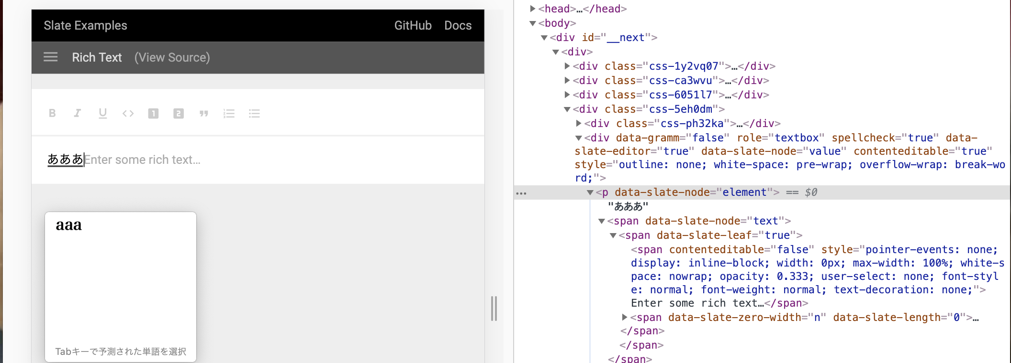Open the Docs link
The image size is (1011, 363).
tap(458, 25)
